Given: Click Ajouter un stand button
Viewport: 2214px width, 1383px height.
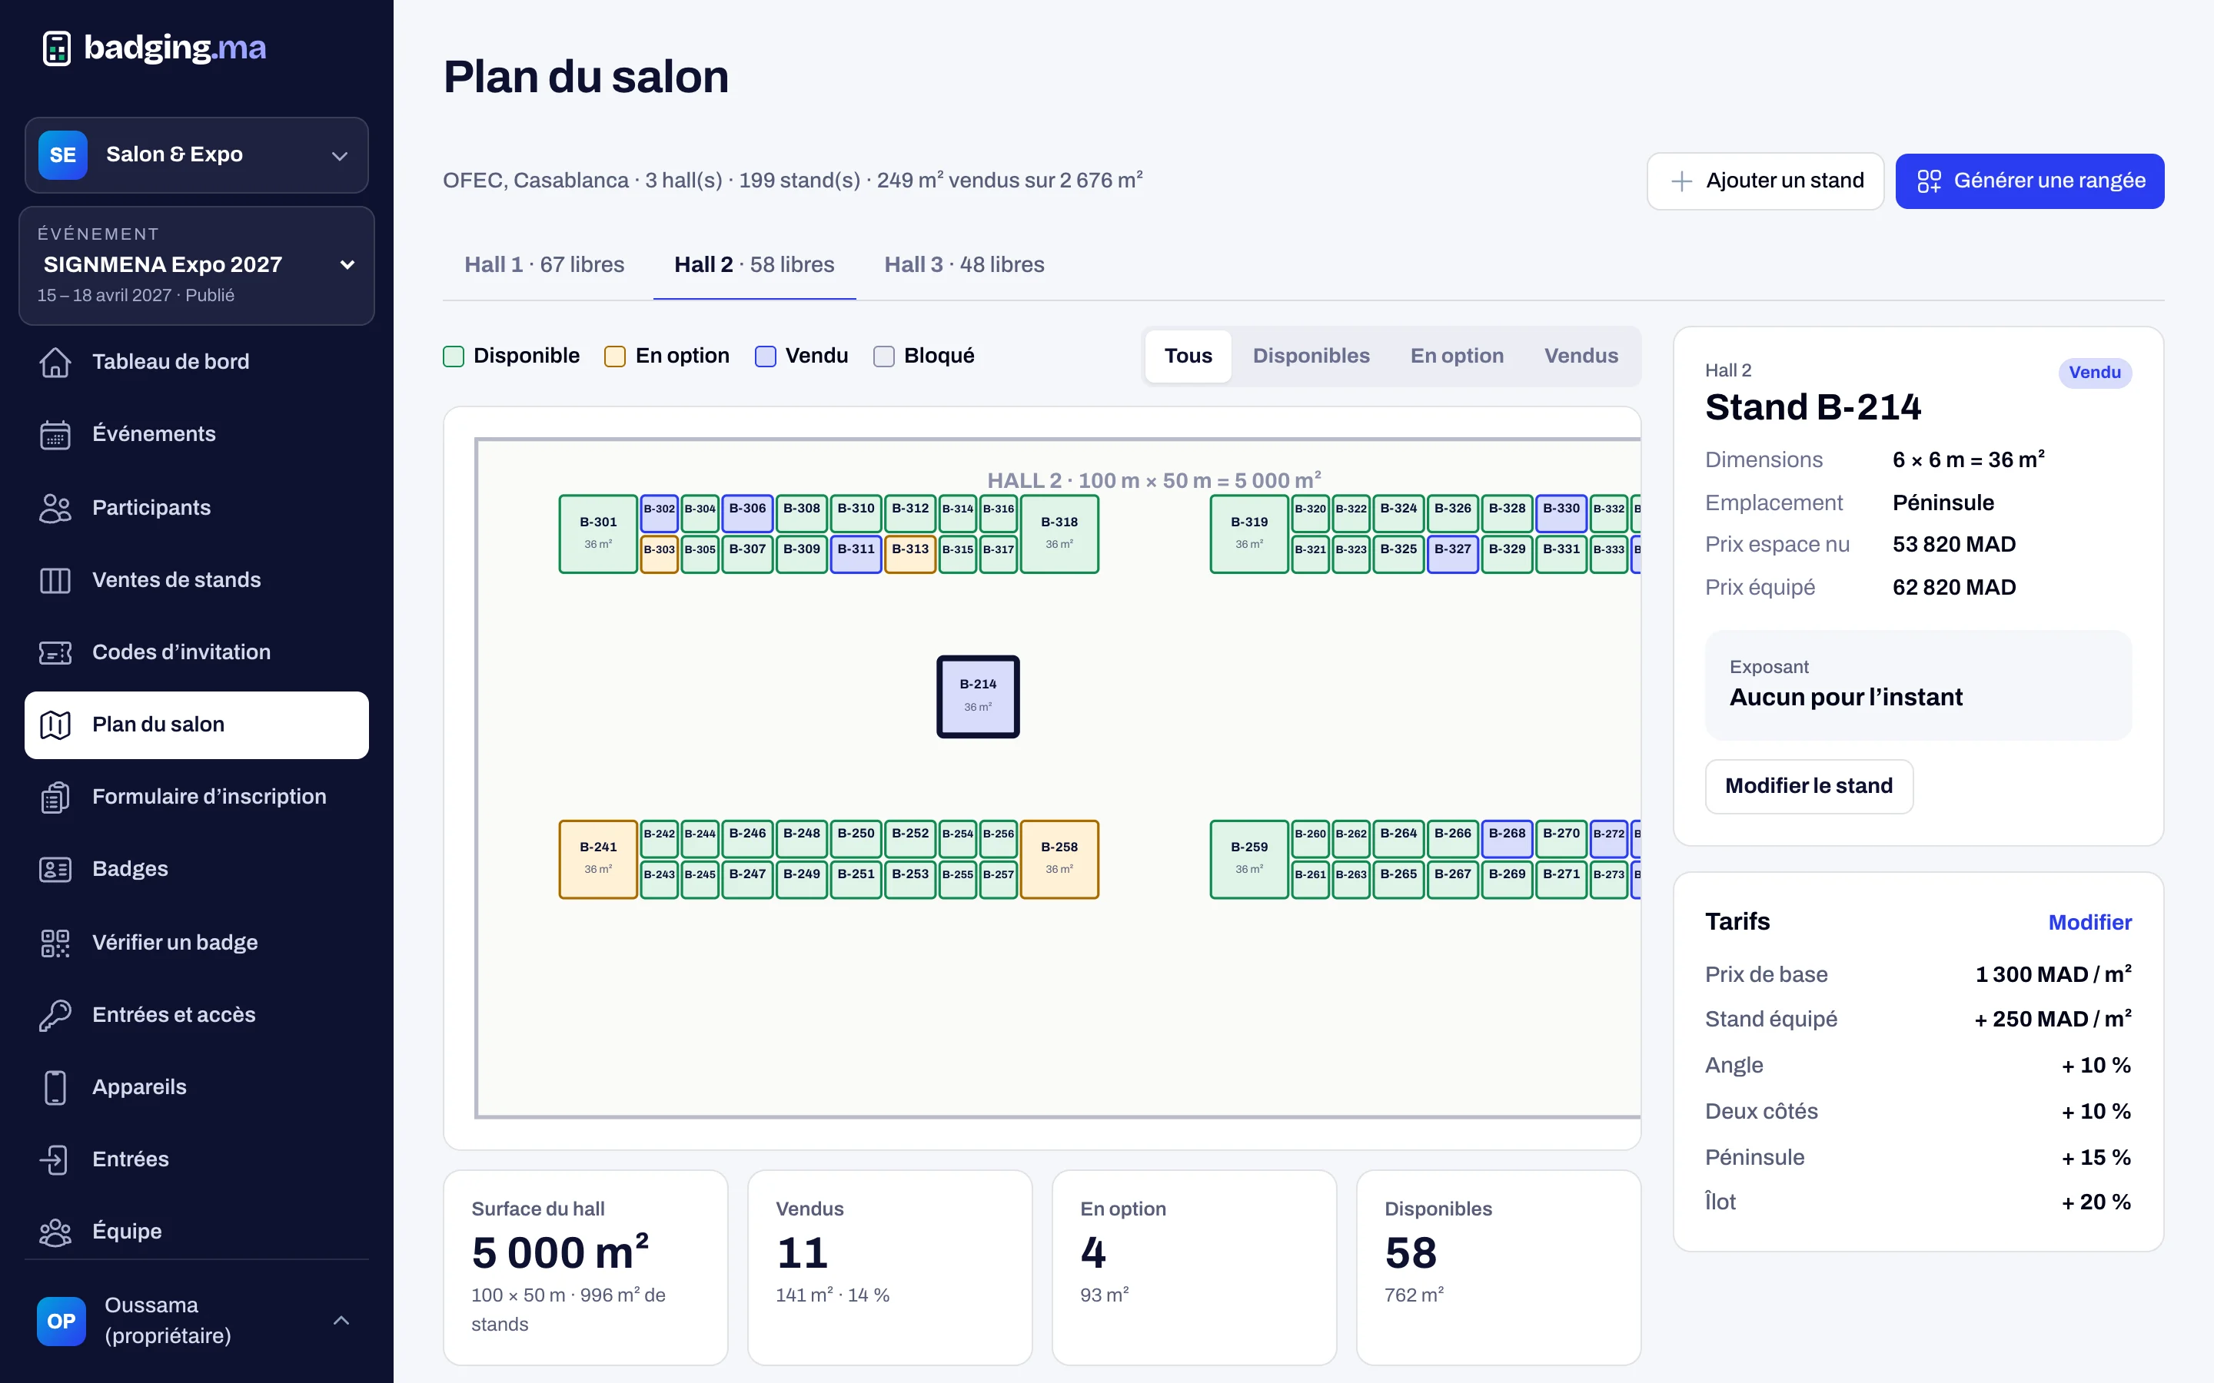Looking at the screenshot, I should click(1765, 181).
